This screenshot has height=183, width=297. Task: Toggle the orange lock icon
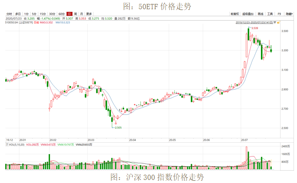coord(278,22)
